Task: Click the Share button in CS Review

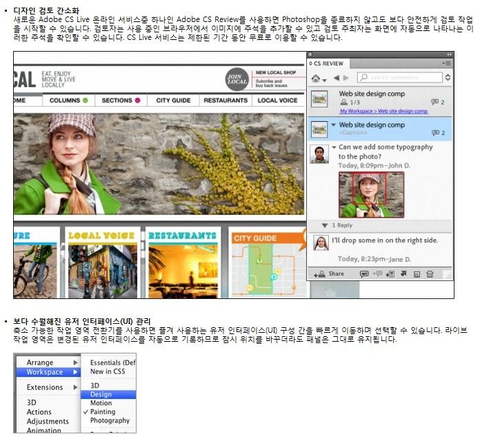Action: click(x=328, y=274)
